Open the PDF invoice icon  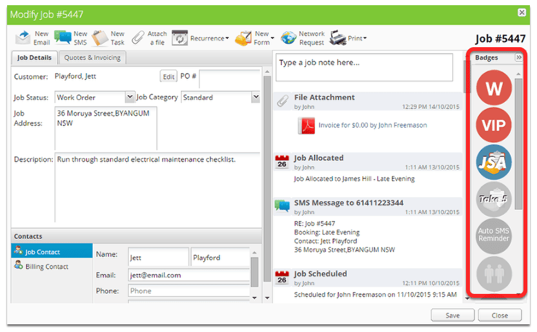[307, 125]
